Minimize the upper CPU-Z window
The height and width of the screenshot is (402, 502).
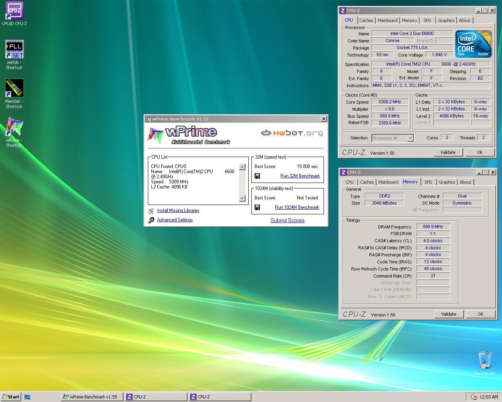479,11
